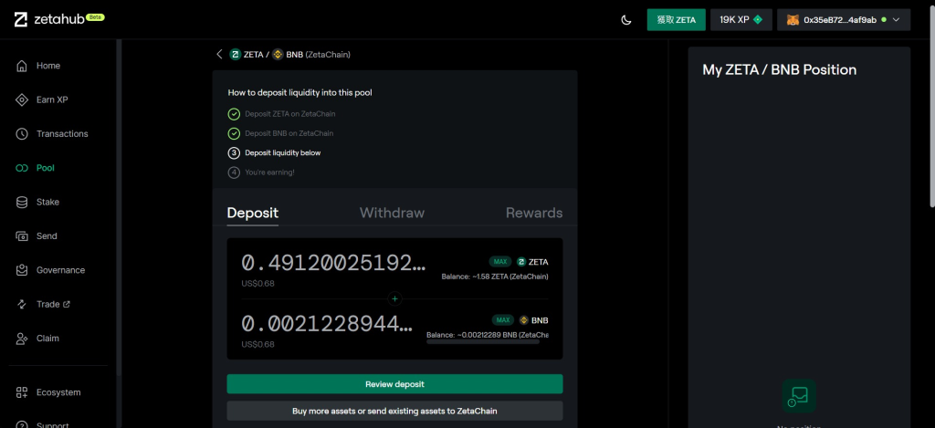Open the Transactions clock icon

22,134
